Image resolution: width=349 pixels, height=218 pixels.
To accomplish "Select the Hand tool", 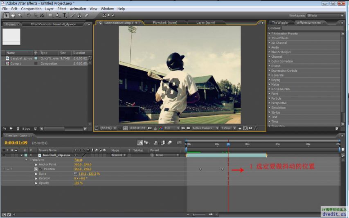I will coord(13,16).
